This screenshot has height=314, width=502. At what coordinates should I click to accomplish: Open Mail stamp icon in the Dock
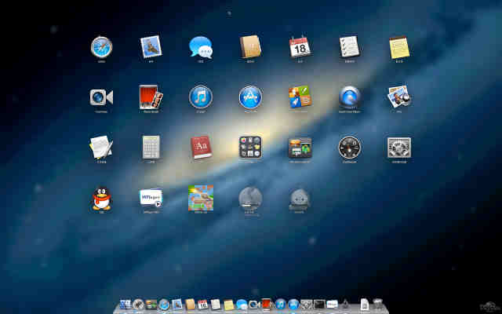[x=176, y=304]
